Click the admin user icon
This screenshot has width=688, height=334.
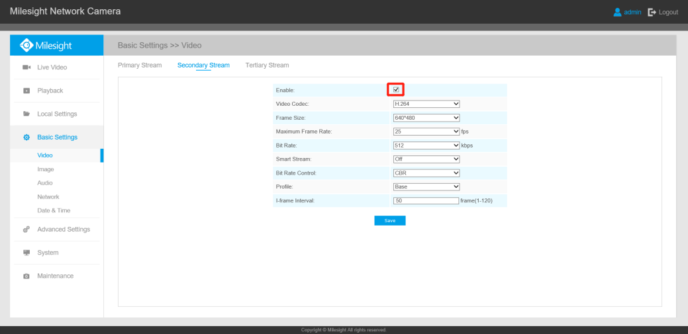pos(617,13)
